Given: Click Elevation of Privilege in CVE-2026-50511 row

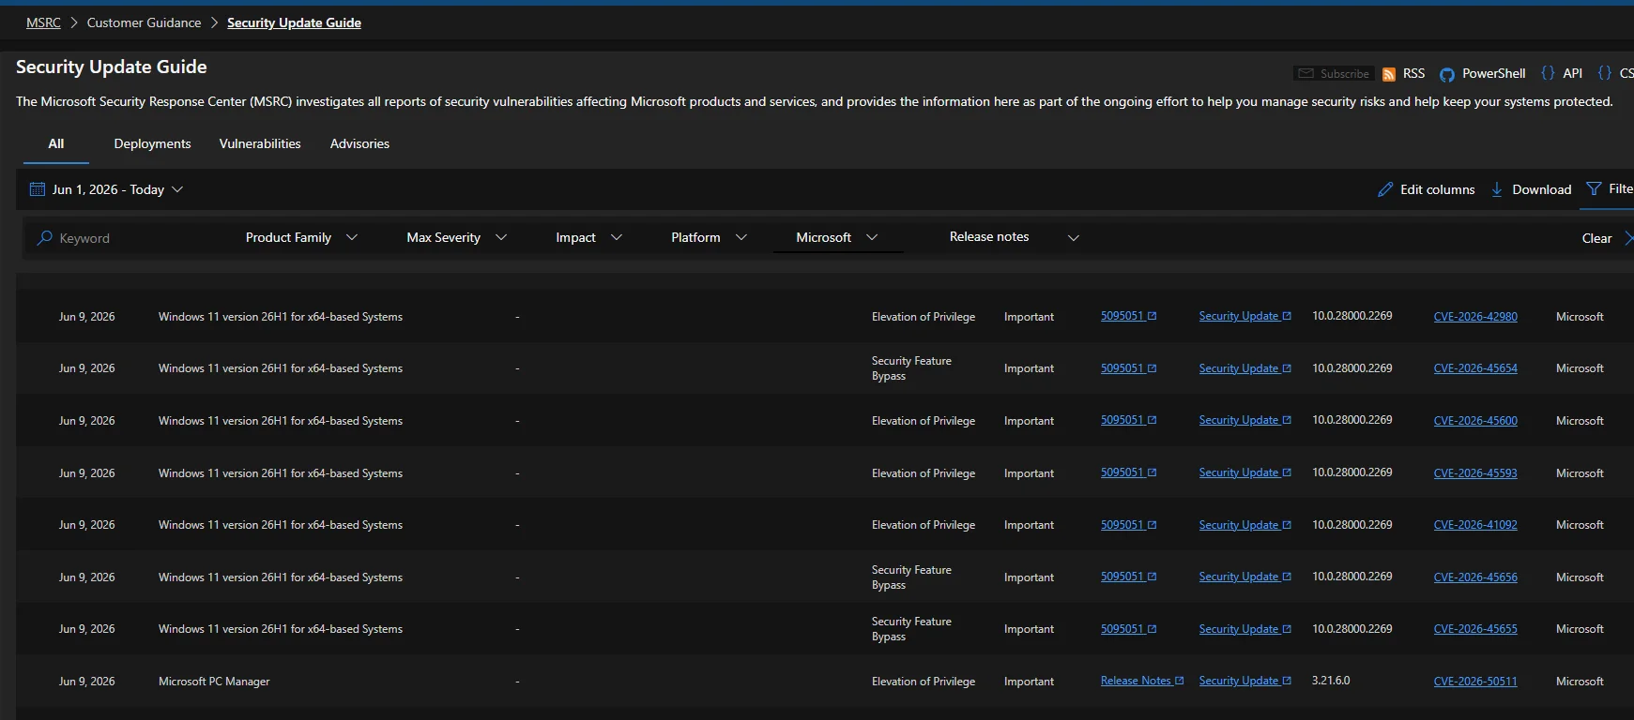Looking at the screenshot, I should [923, 682].
